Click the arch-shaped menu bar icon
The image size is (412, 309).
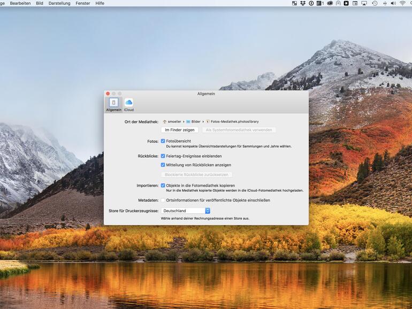click(x=338, y=3)
